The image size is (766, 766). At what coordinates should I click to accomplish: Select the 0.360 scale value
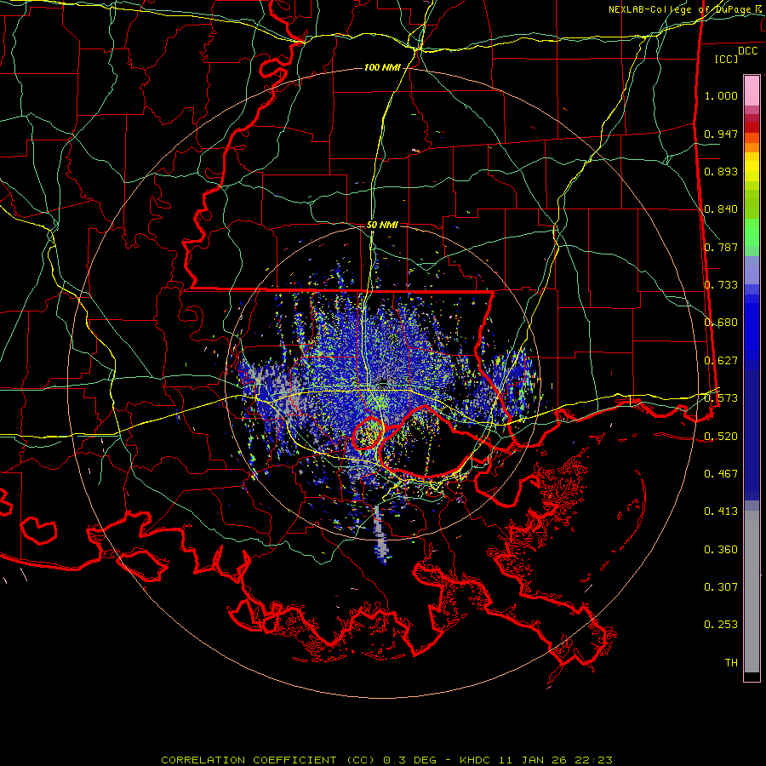pyautogui.click(x=721, y=550)
